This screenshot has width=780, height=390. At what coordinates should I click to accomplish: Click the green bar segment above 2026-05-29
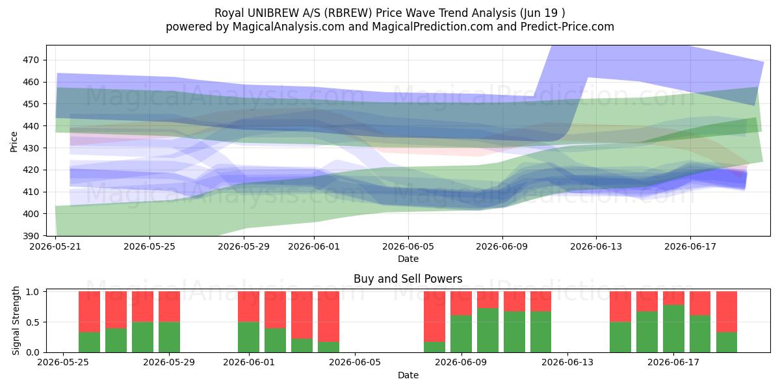pyautogui.click(x=169, y=337)
